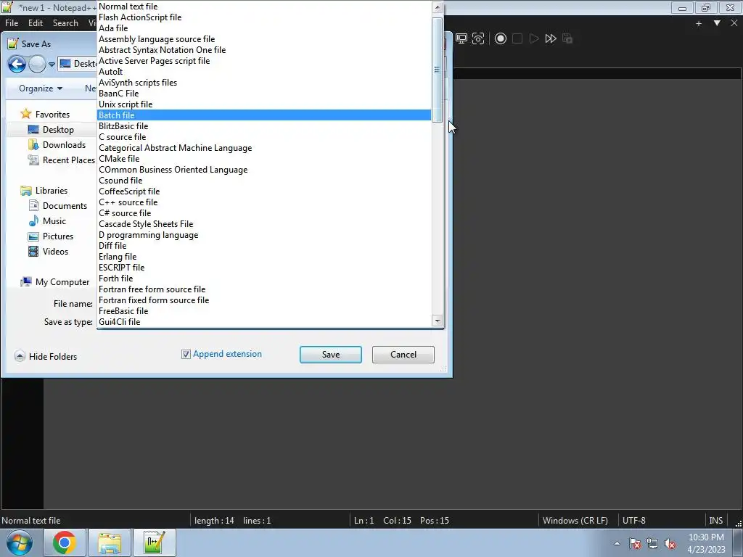
Task: Choose Active Server Pages script file
Action: click(264, 61)
